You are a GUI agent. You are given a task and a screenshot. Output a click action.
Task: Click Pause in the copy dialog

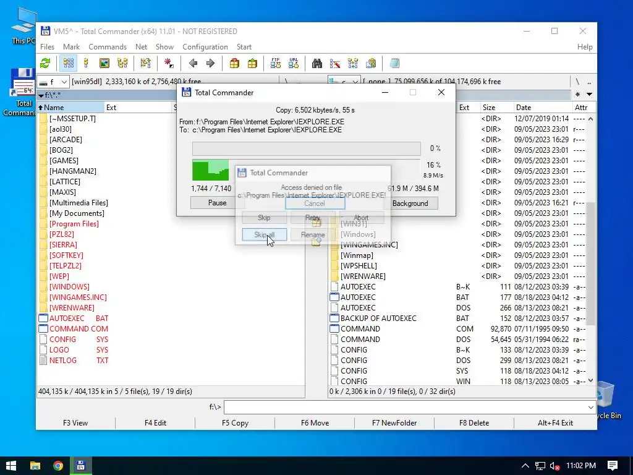(217, 203)
